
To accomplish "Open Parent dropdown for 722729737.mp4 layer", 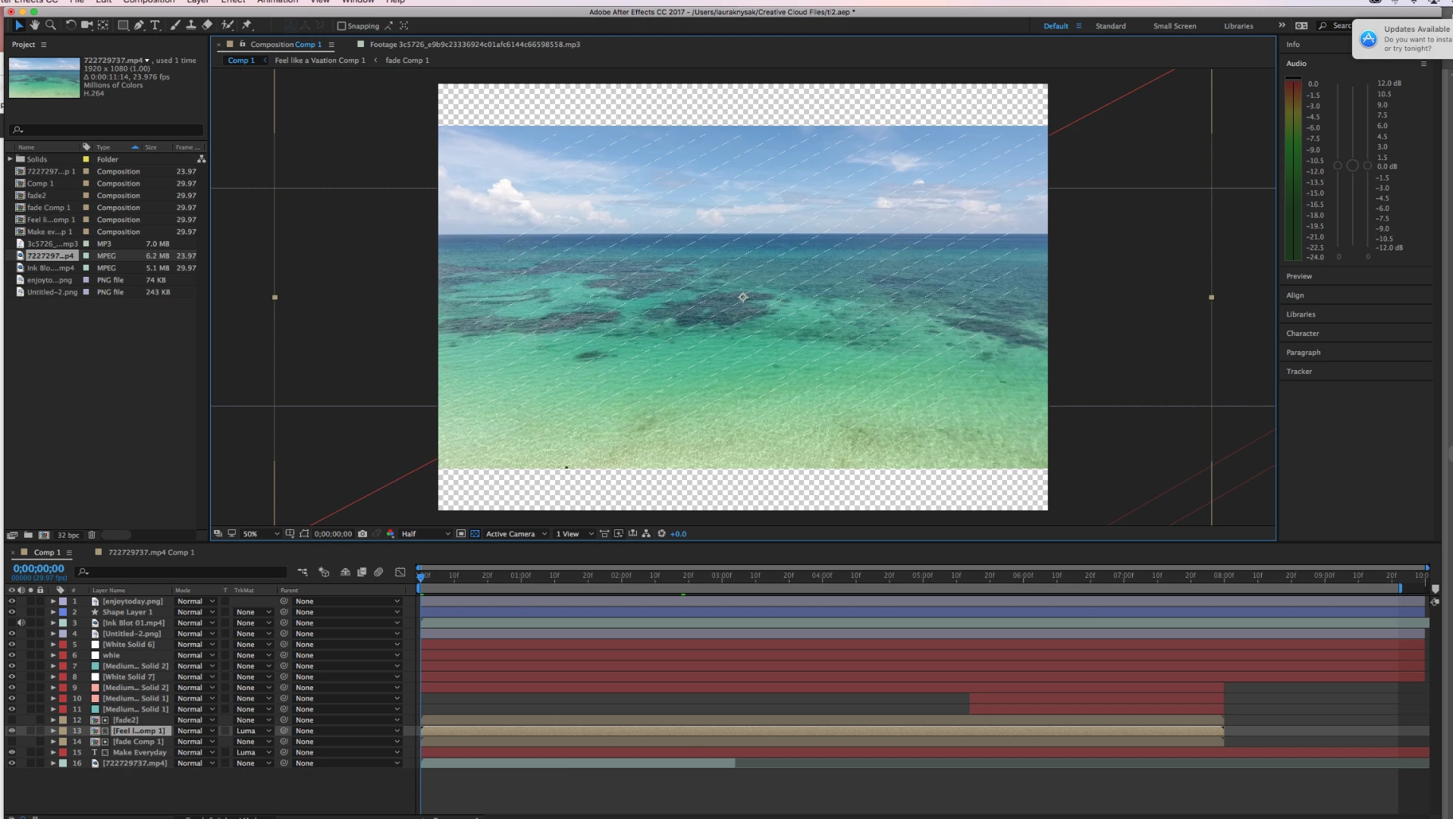I will pyautogui.click(x=347, y=764).
